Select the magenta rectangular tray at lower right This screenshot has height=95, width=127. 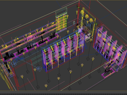108,73
